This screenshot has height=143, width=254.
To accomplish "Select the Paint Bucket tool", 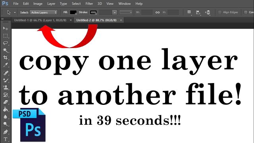I will (x=5, y=110).
